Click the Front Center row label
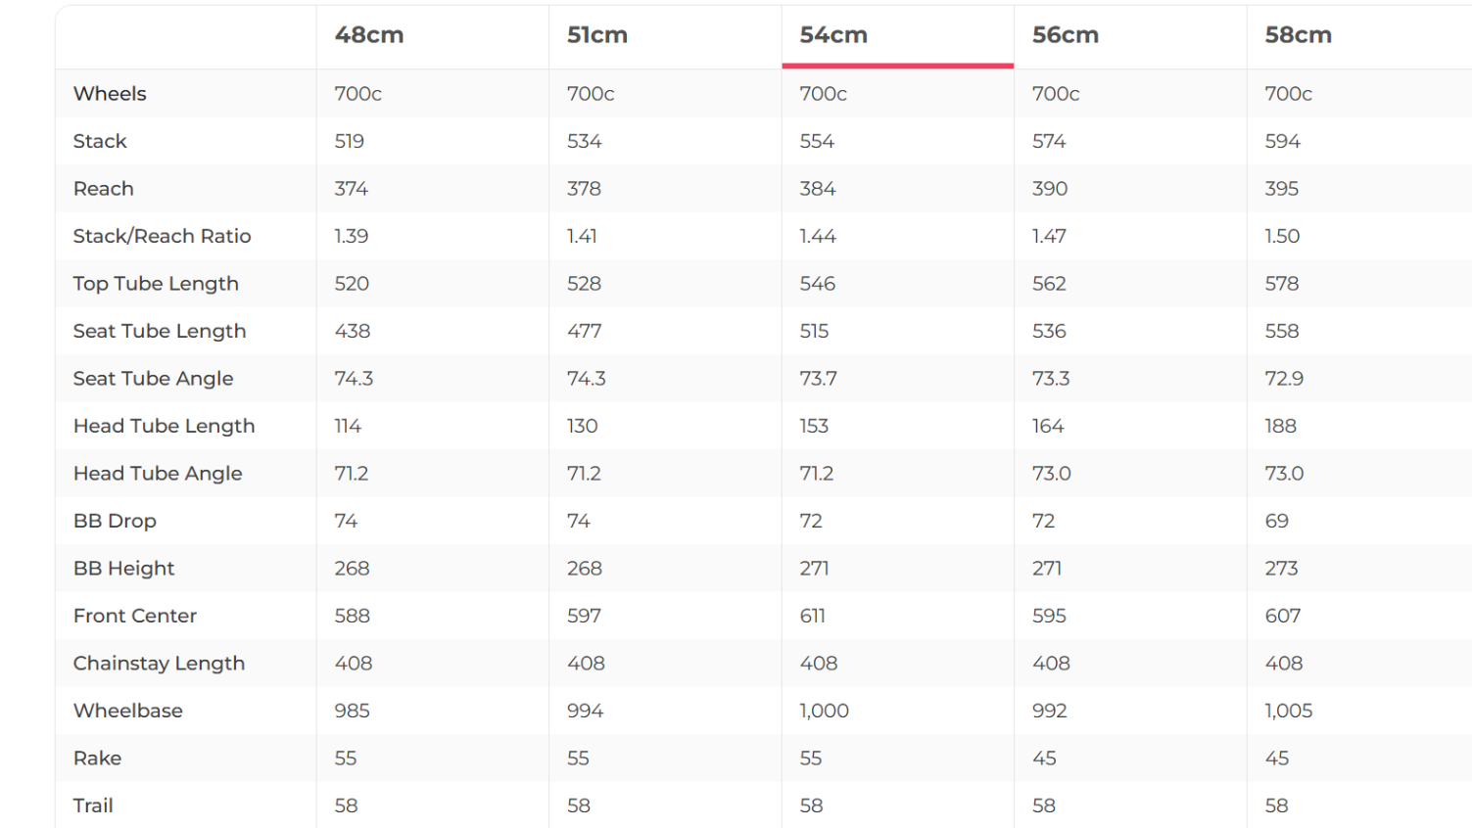The width and height of the screenshot is (1472, 828). pos(135,616)
